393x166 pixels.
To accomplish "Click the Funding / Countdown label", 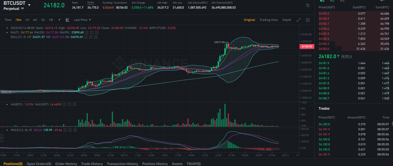I will 115,3.
